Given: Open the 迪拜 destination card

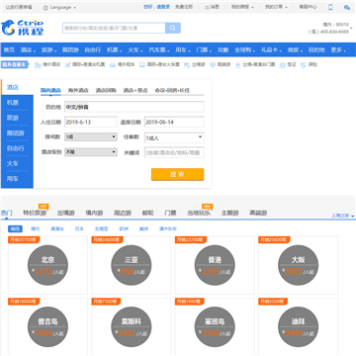Looking at the screenshot, I should click(298, 326).
